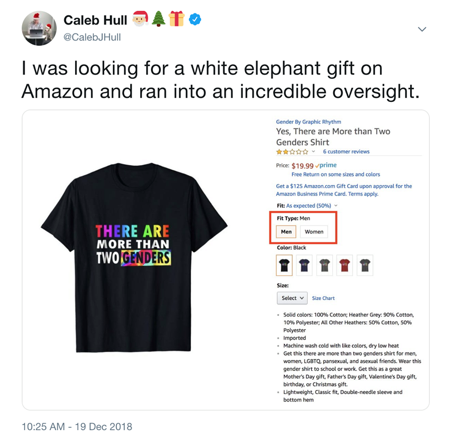Open the @CalebJHull handle
The height and width of the screenshot is (441, 453).
coord(92,37)
